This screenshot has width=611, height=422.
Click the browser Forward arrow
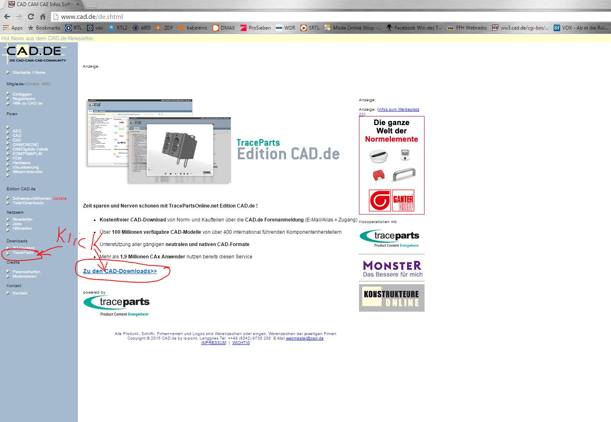(x=19, y=17)
